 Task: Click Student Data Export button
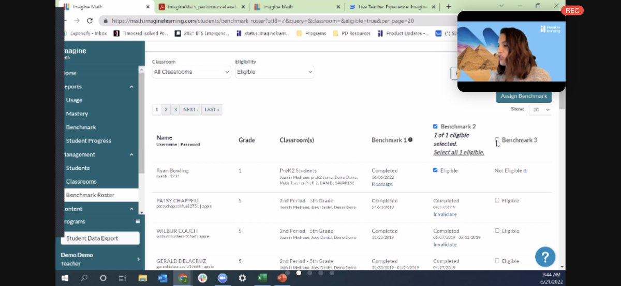[x=100, y=238]
